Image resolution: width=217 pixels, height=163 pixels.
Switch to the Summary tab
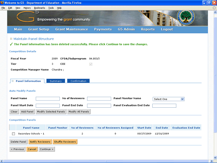pyautogui.click(x=56, y=81)
